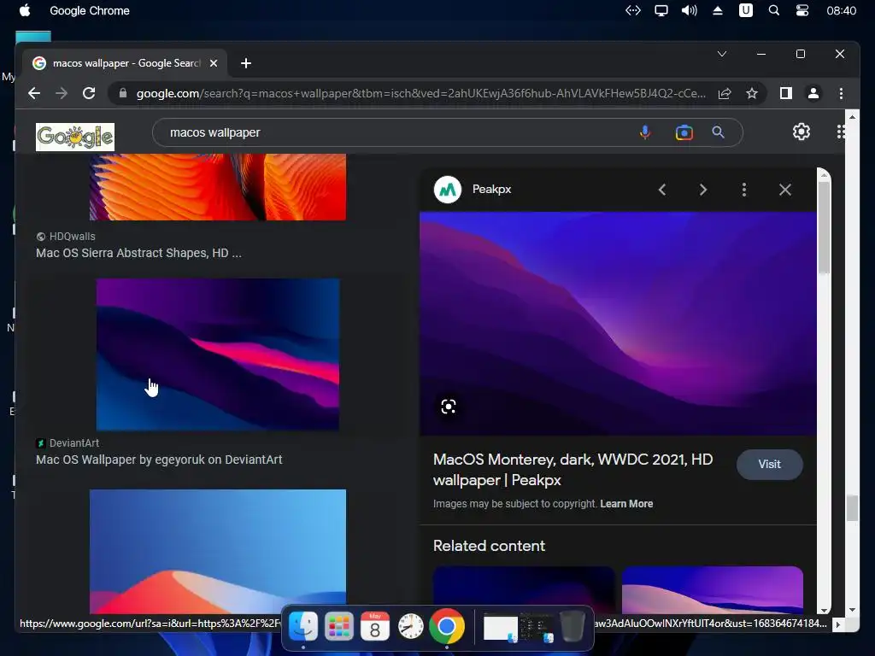This screenshot has width=875, height=656.
Task: Open the MacOS Monterey dark Peakpx title link
Action: 573,470
